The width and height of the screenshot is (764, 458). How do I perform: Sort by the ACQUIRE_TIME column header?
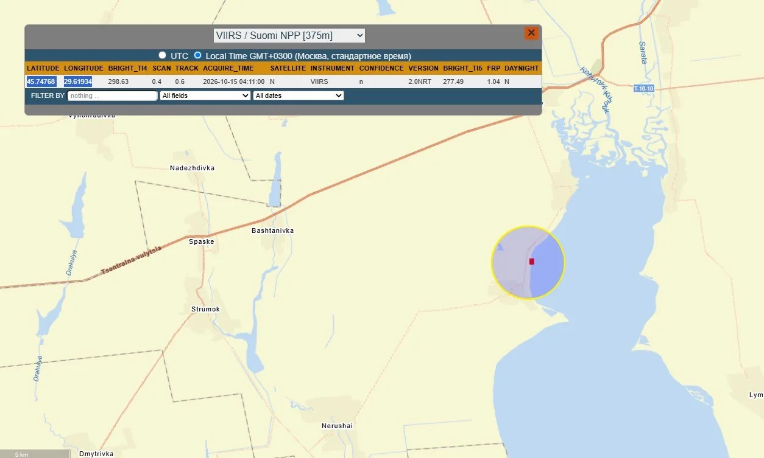click(x=228, y=68)
